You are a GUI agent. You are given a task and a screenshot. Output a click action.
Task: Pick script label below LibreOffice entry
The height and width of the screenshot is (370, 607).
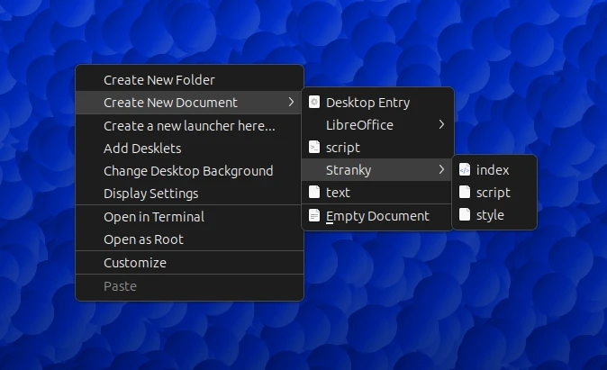[x=343, y=148]
